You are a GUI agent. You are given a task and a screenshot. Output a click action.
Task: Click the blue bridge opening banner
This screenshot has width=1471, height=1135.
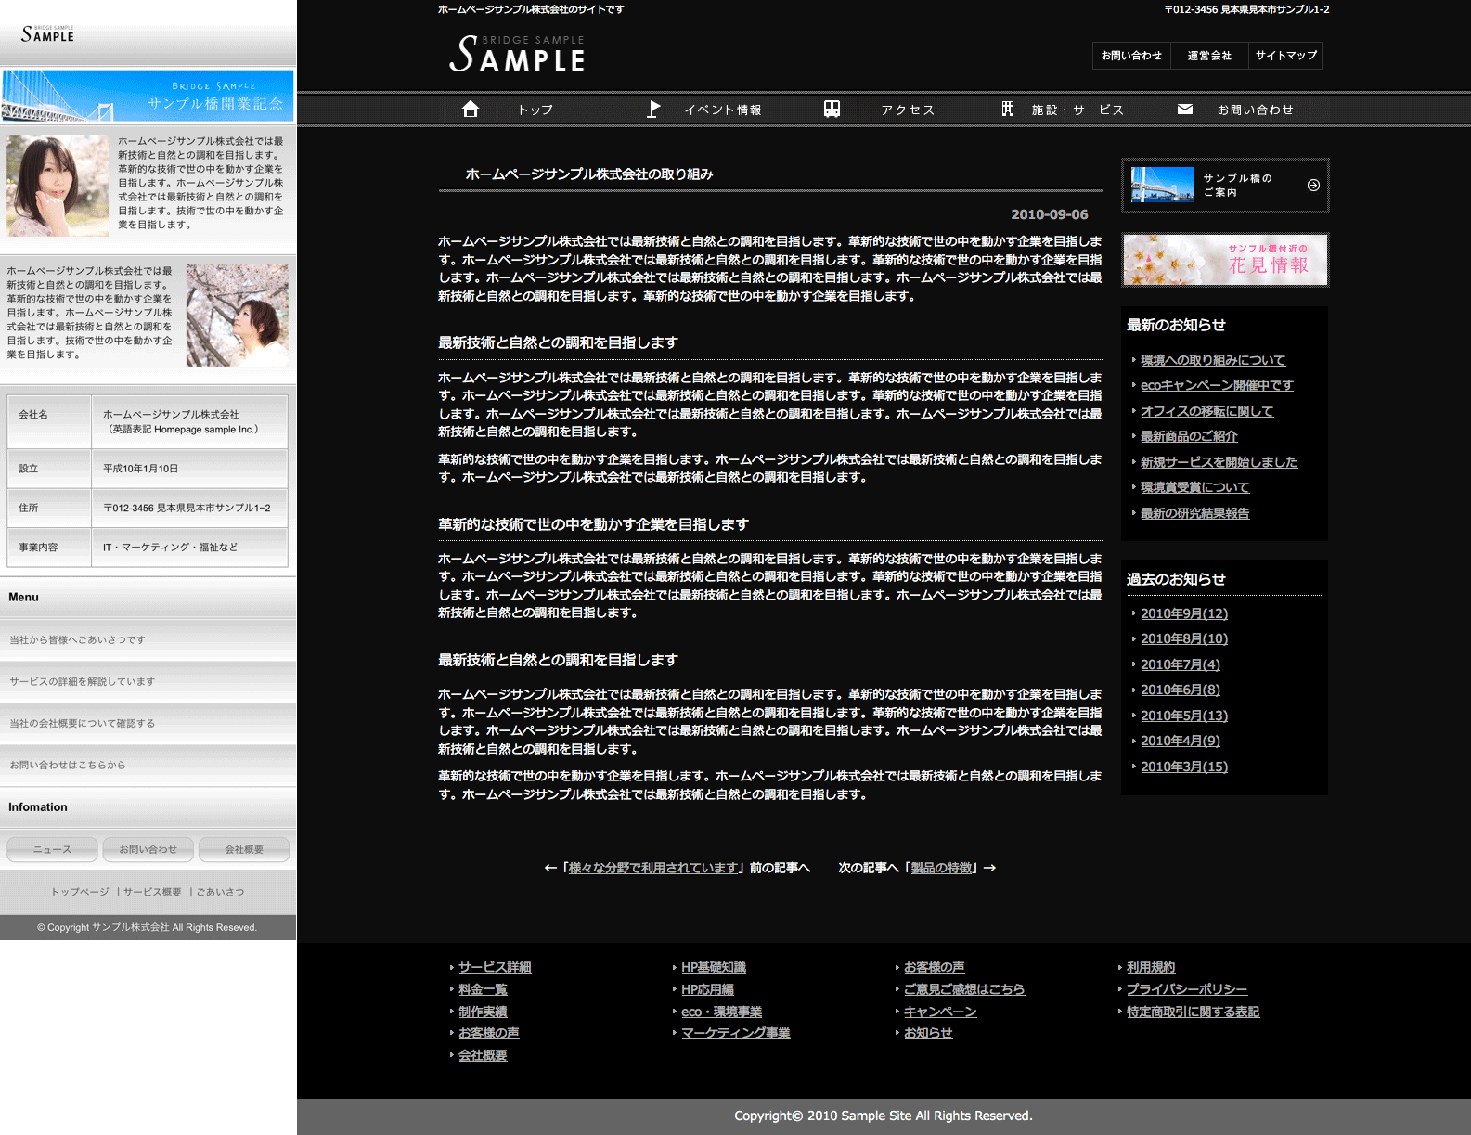click(148, 96)
